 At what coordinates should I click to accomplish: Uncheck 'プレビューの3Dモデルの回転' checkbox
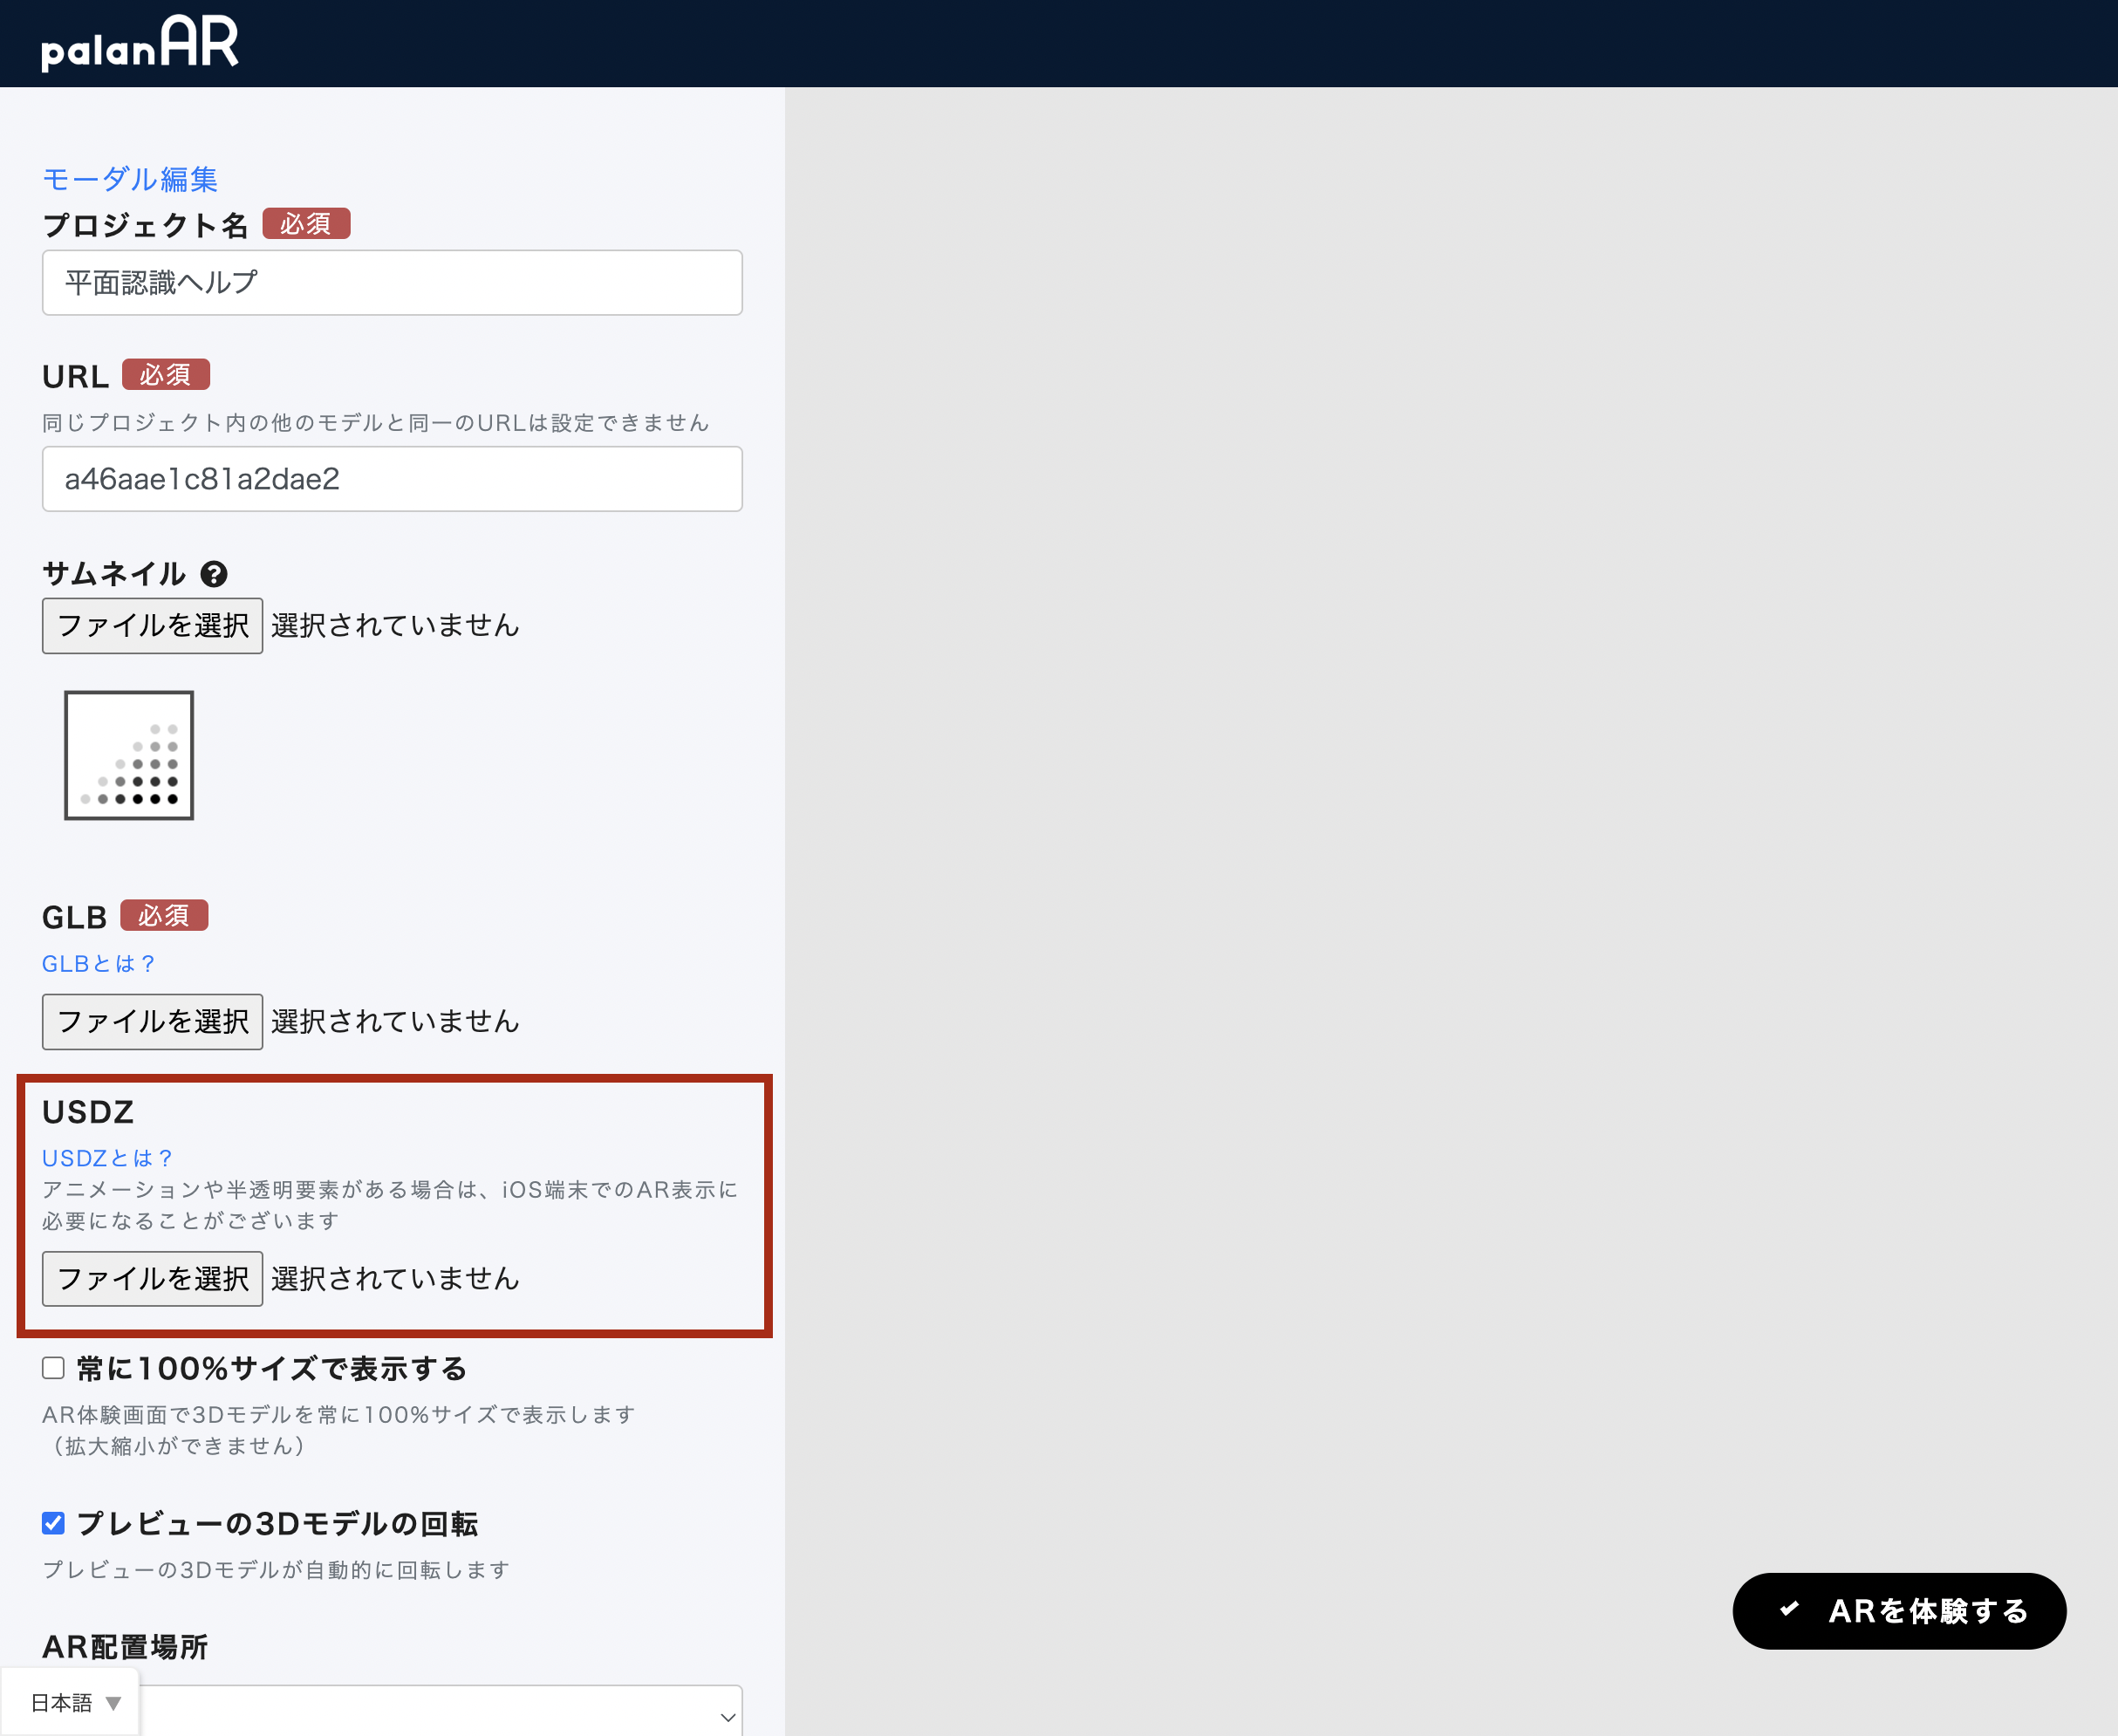click(x=54, y=1523)
